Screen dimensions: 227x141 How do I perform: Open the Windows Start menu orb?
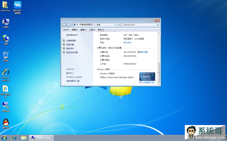[x=4, y=138]
